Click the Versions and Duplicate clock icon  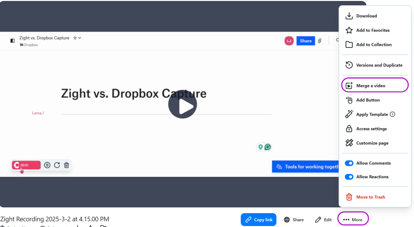(349, 65)
